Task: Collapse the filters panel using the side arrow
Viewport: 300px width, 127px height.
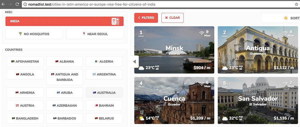Action: (134, 62)
